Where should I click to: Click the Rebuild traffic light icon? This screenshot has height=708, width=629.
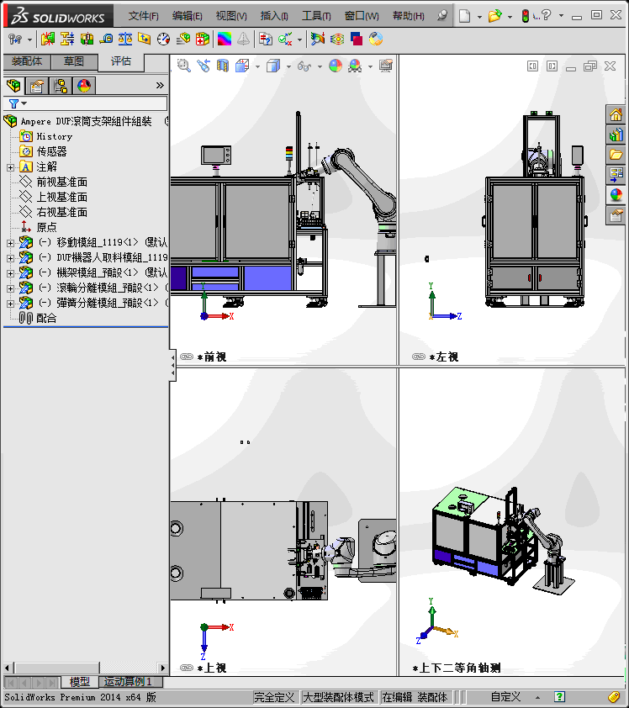point(525,16)
